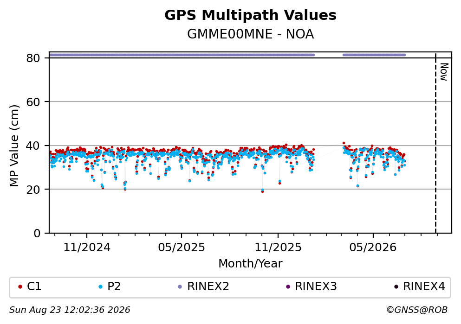This screenshot has width=461, height=324.
Task: Click the RINEX2 legend marker dot
Action: (x=180, y=287)
